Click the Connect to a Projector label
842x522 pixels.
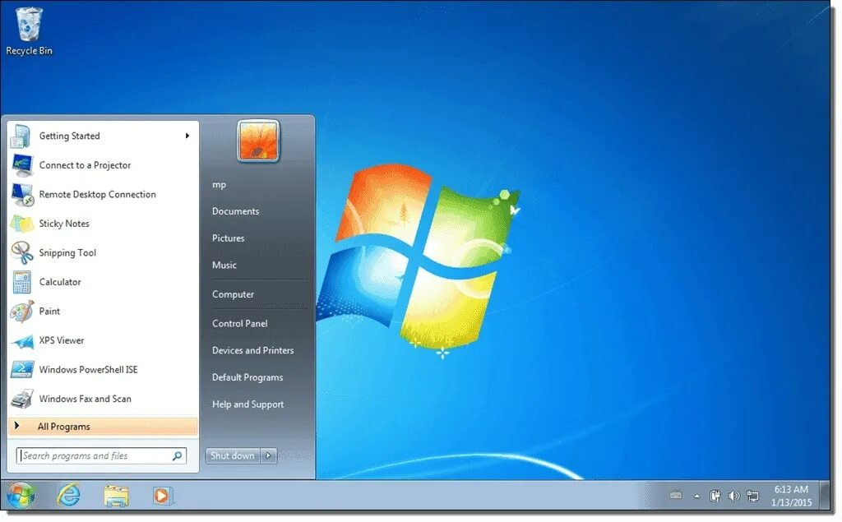point(85,165)
